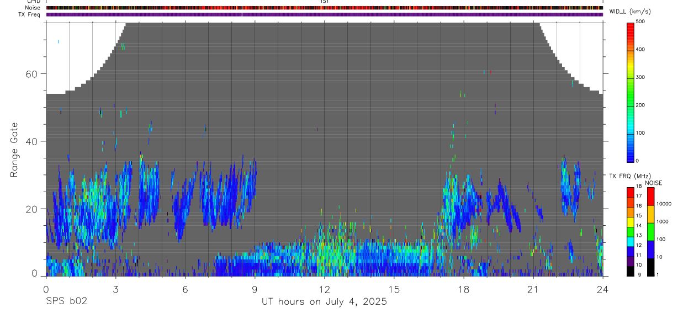Click the Noise color strip above the plot
This screenshot has height=313, width=678.
[325, 8]
